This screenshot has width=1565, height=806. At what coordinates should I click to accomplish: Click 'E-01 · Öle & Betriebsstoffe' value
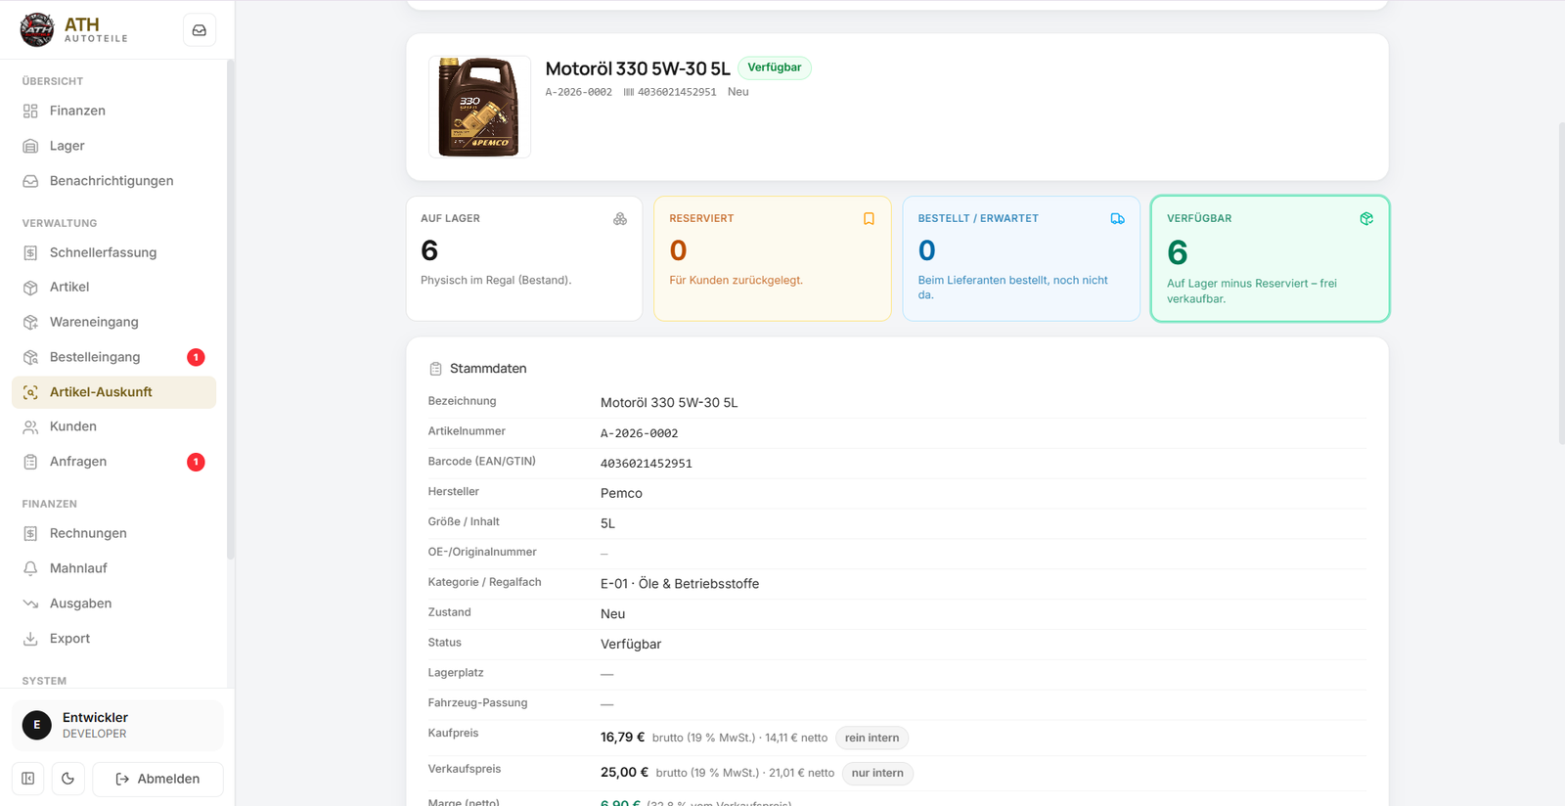[680, 584]
